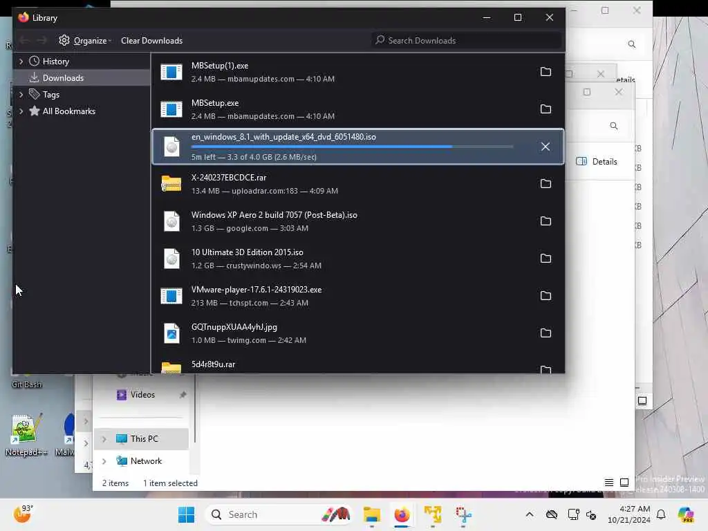Select History in the Library sidebar

[x=55, y=62]
